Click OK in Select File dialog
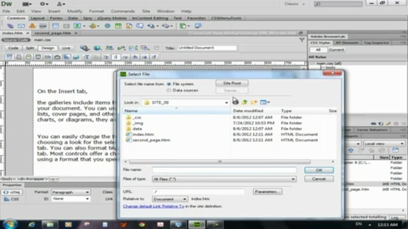Image resolution: width=408 pixels, height=229 pixels. point(319,170)
